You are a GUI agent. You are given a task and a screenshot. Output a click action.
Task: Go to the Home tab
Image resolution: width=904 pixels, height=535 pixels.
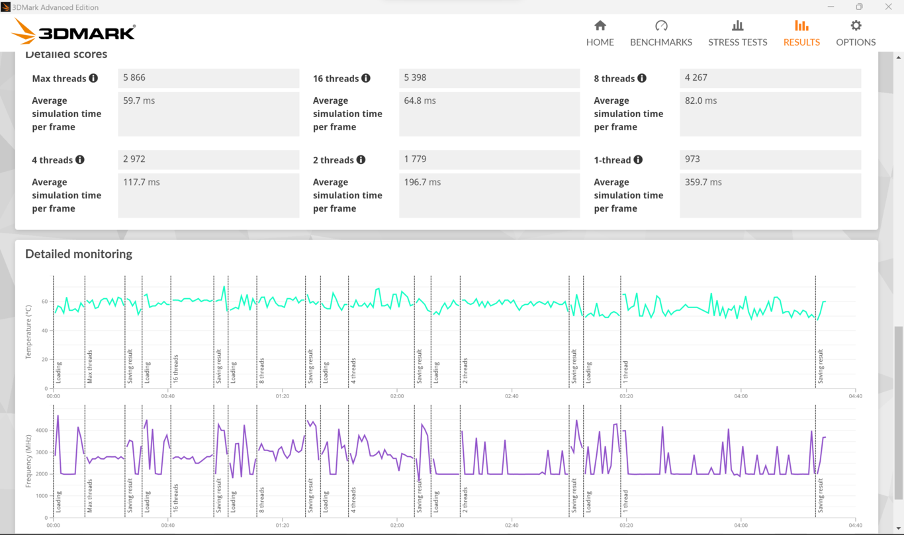click(600, 33)
